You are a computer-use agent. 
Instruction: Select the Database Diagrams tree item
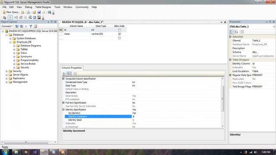coord(31,46)
